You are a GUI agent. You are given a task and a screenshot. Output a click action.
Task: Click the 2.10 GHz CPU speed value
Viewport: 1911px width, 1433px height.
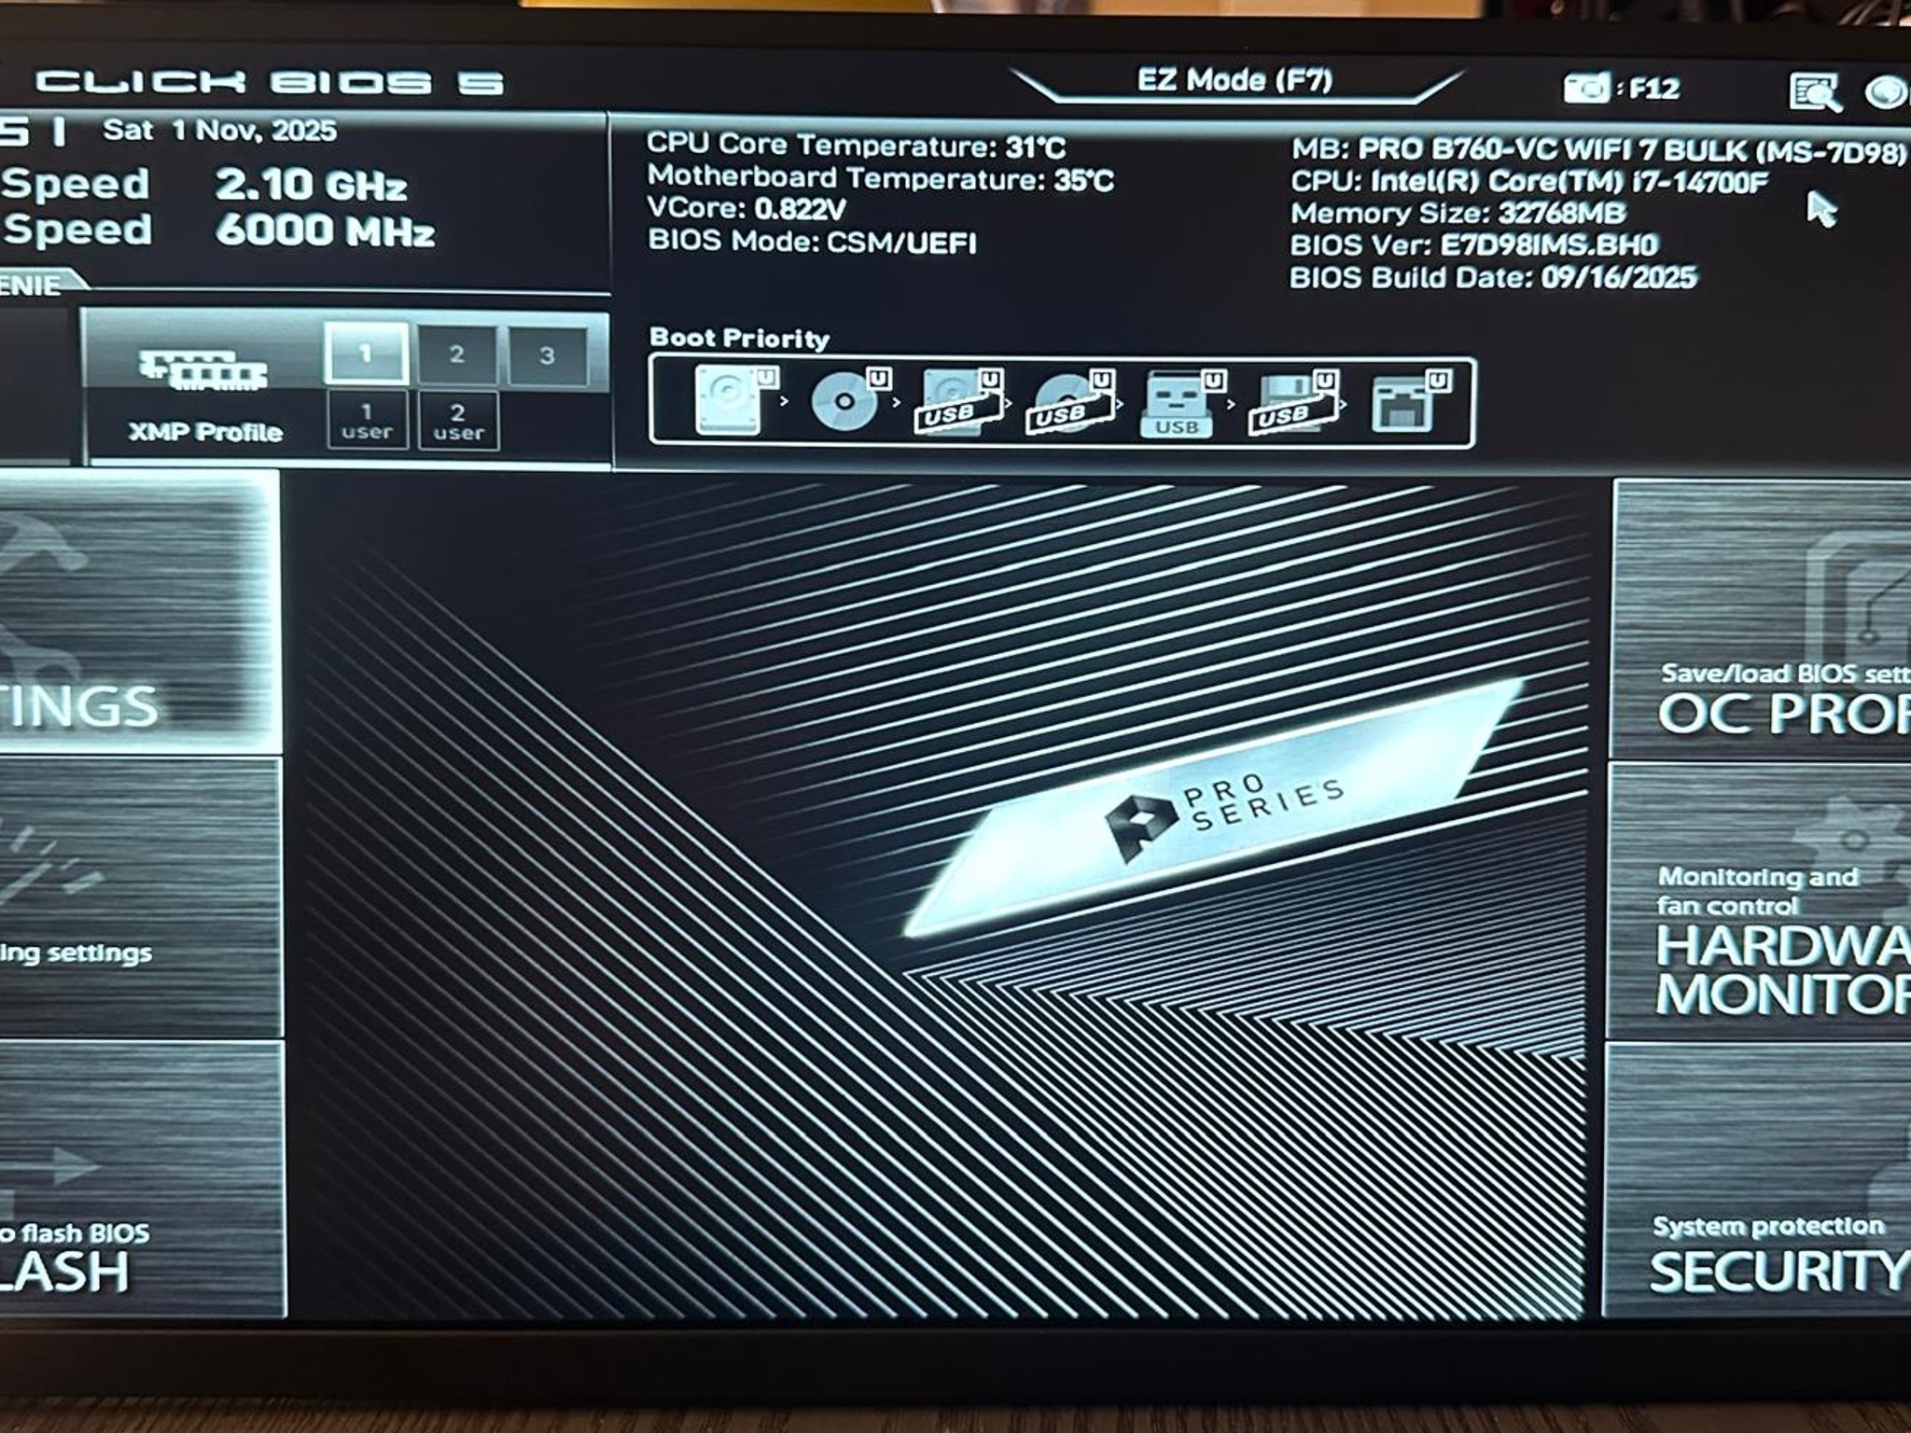[311, 185]
